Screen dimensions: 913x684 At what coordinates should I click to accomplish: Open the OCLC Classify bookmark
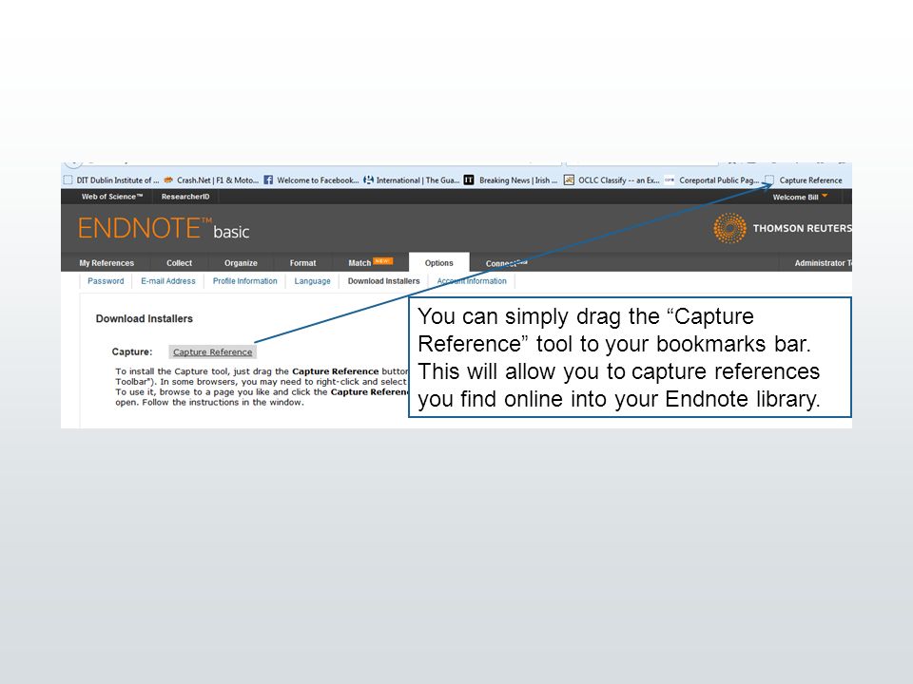click(612, 180)
